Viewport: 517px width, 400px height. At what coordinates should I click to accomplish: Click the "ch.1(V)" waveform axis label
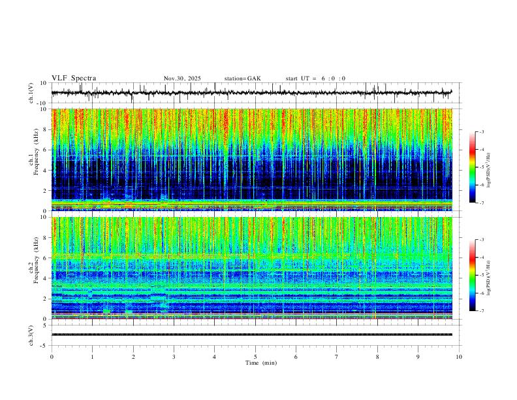tap(31, 93)
